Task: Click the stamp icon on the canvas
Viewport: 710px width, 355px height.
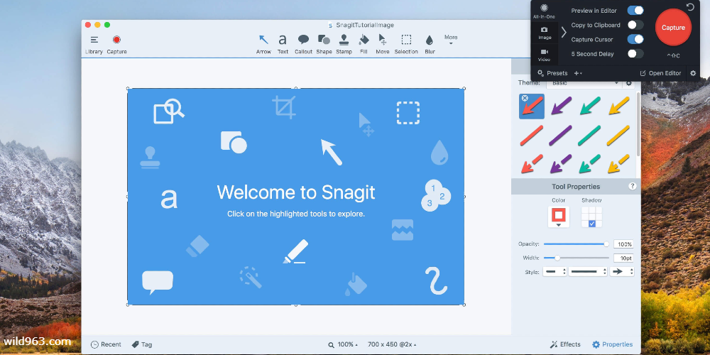Action: coord(150,158)
